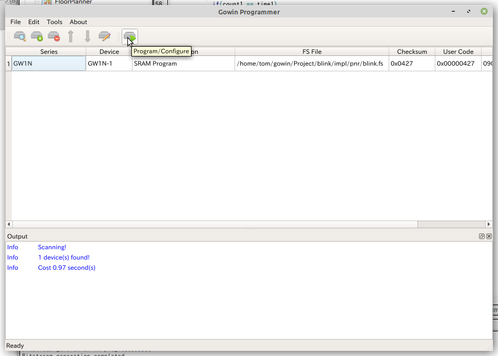This screenshot has height=356, width=498.
Task: Move device down with the down arrow
Action: tap(88, 36)
